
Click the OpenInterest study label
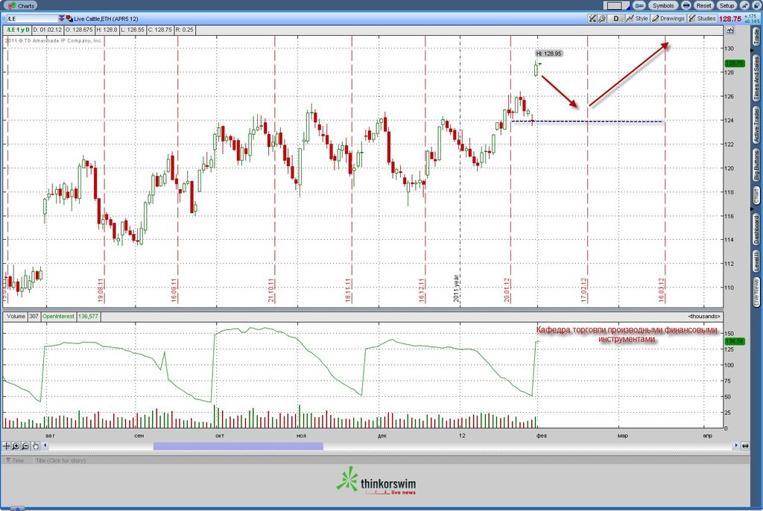[x=58, y=317]
